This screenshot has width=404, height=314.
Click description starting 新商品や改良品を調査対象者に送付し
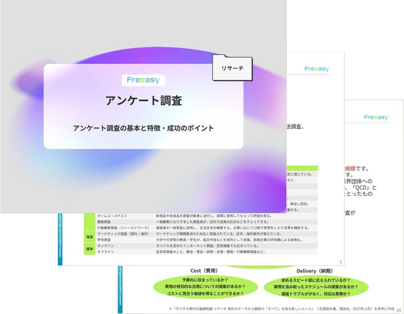pos(214,216)
